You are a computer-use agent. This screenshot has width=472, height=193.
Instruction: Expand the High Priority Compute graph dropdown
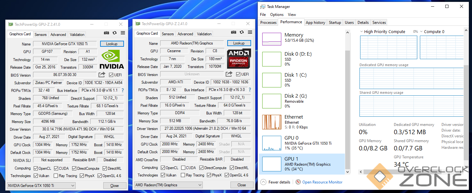(362, 31)
